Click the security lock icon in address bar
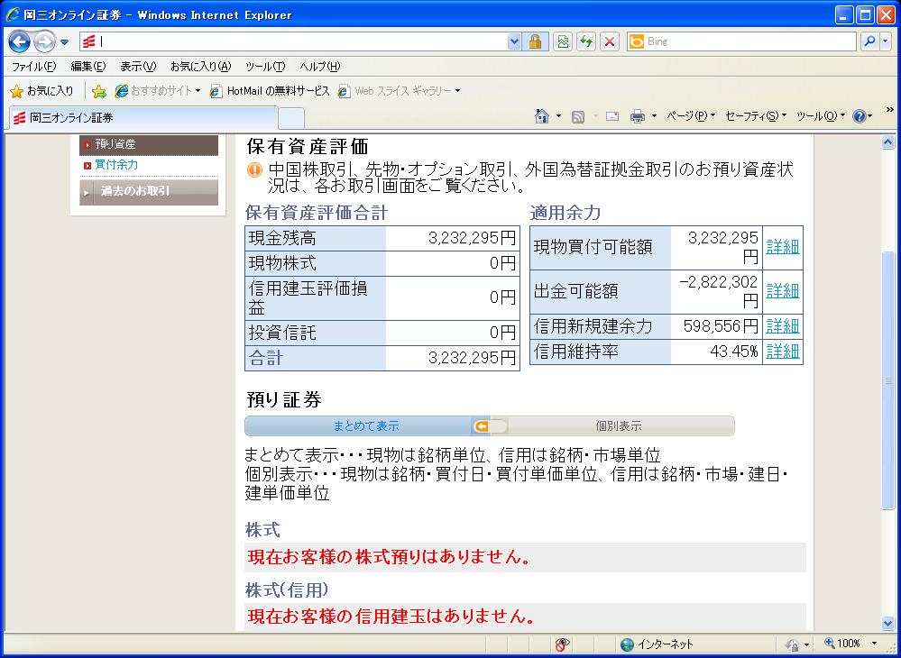The height and width of the screenshot is (658, 901). [535, 41]
